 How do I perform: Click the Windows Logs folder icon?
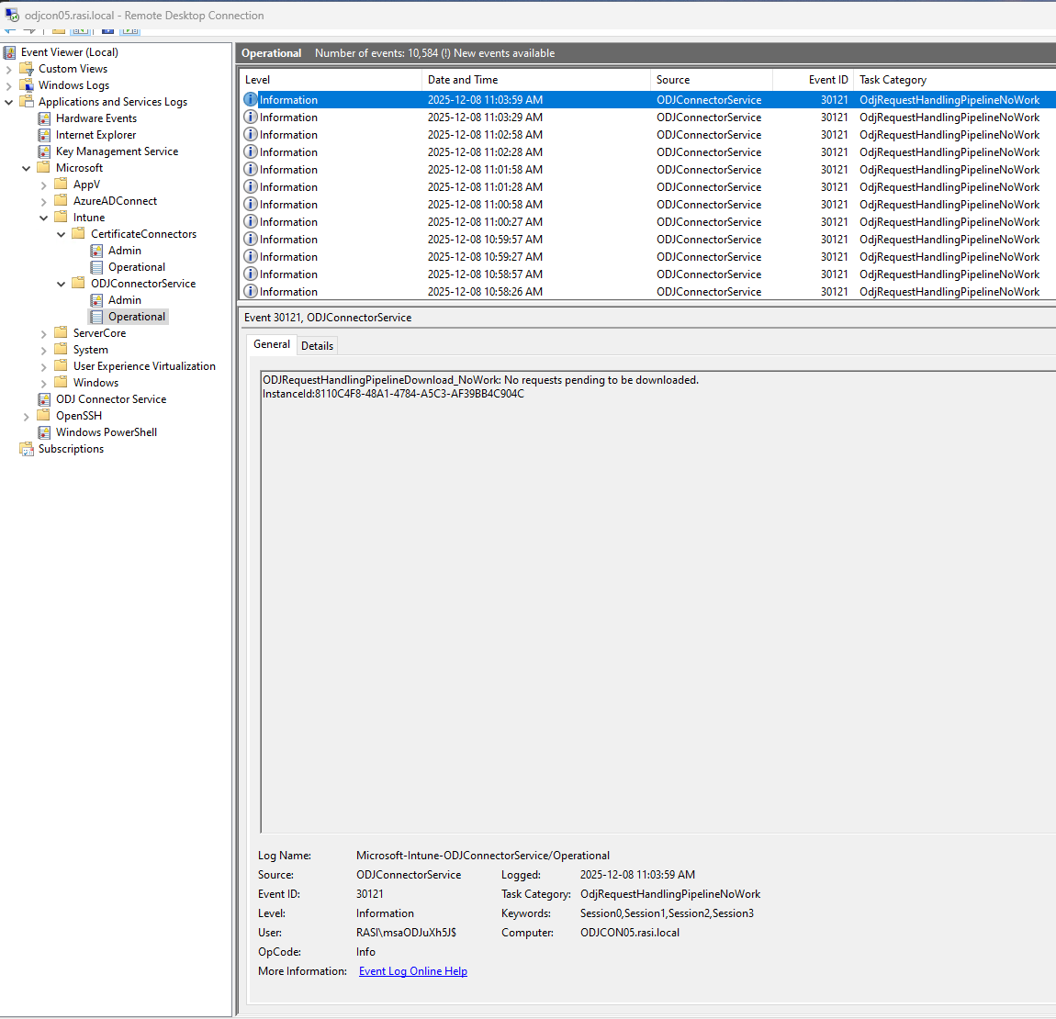click(x=27, y=84)
